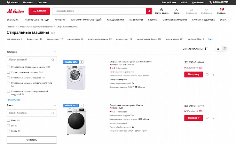Click magnifier in Категория search field

tap(53, 60)
